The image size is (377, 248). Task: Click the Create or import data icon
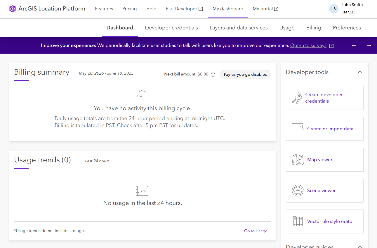pos(298,129)
